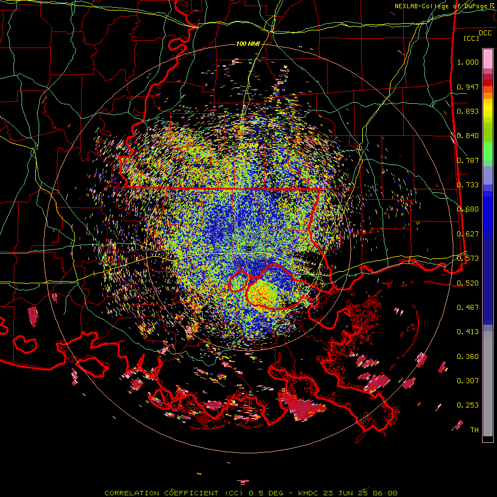
Task: Select the 0.787 scale value
Action: (468, 160)
